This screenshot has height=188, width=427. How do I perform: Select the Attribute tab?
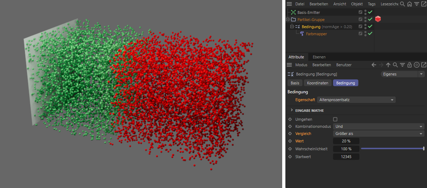[x=296, y=57]
